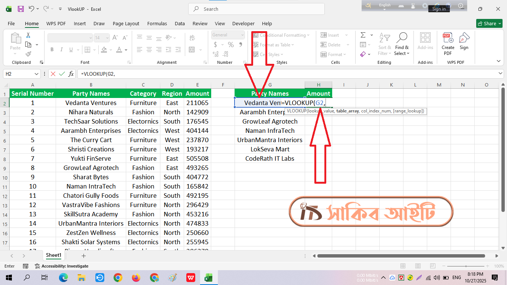This screenshot has width=507, height=285.
Task: Click the Enter checkmark in formula bar
Action: (62, 74)
